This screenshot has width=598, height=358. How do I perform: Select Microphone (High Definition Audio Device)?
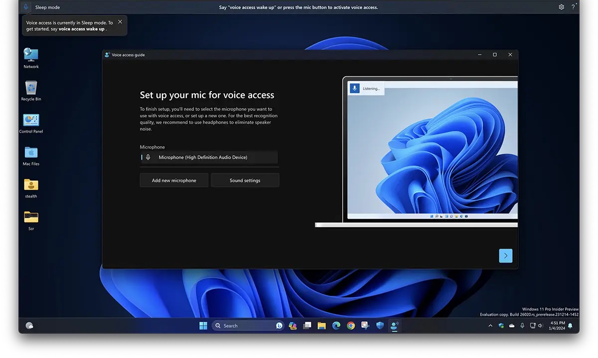209,157
